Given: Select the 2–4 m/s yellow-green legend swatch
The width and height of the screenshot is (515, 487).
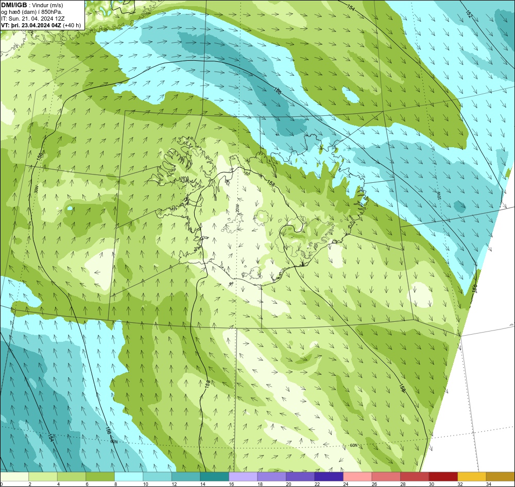Looking at the screenshot, I should [43, 477].
